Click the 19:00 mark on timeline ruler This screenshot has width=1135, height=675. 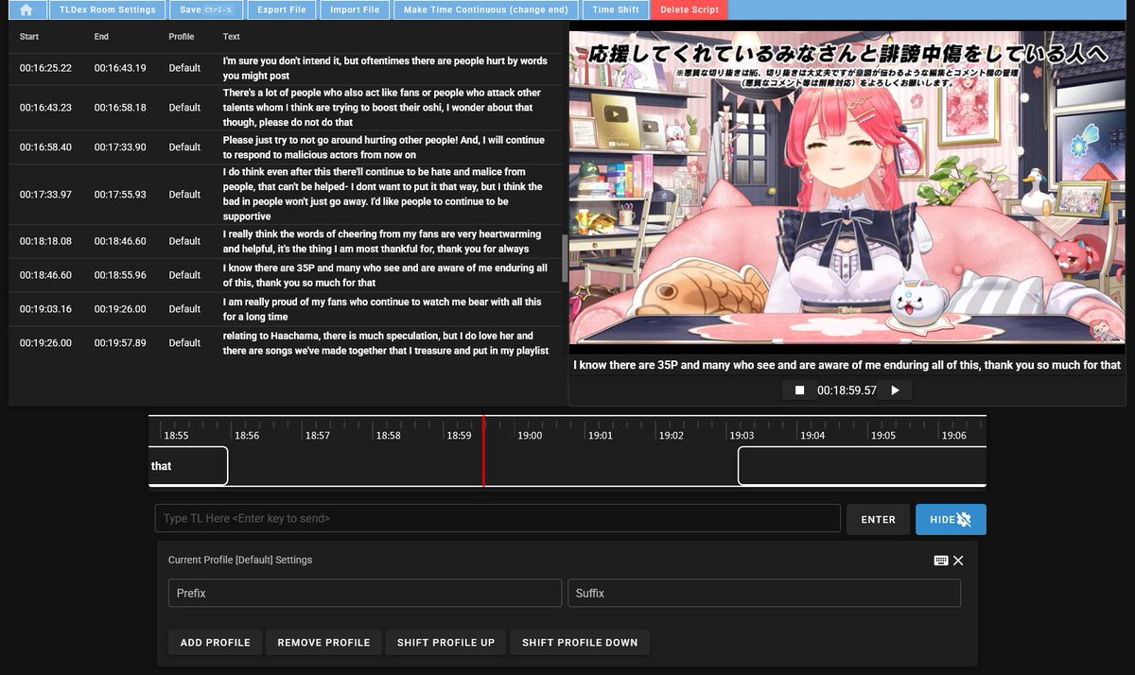[x=530, y=436]
